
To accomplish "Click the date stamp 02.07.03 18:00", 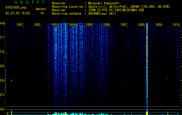I will [18, 13].
